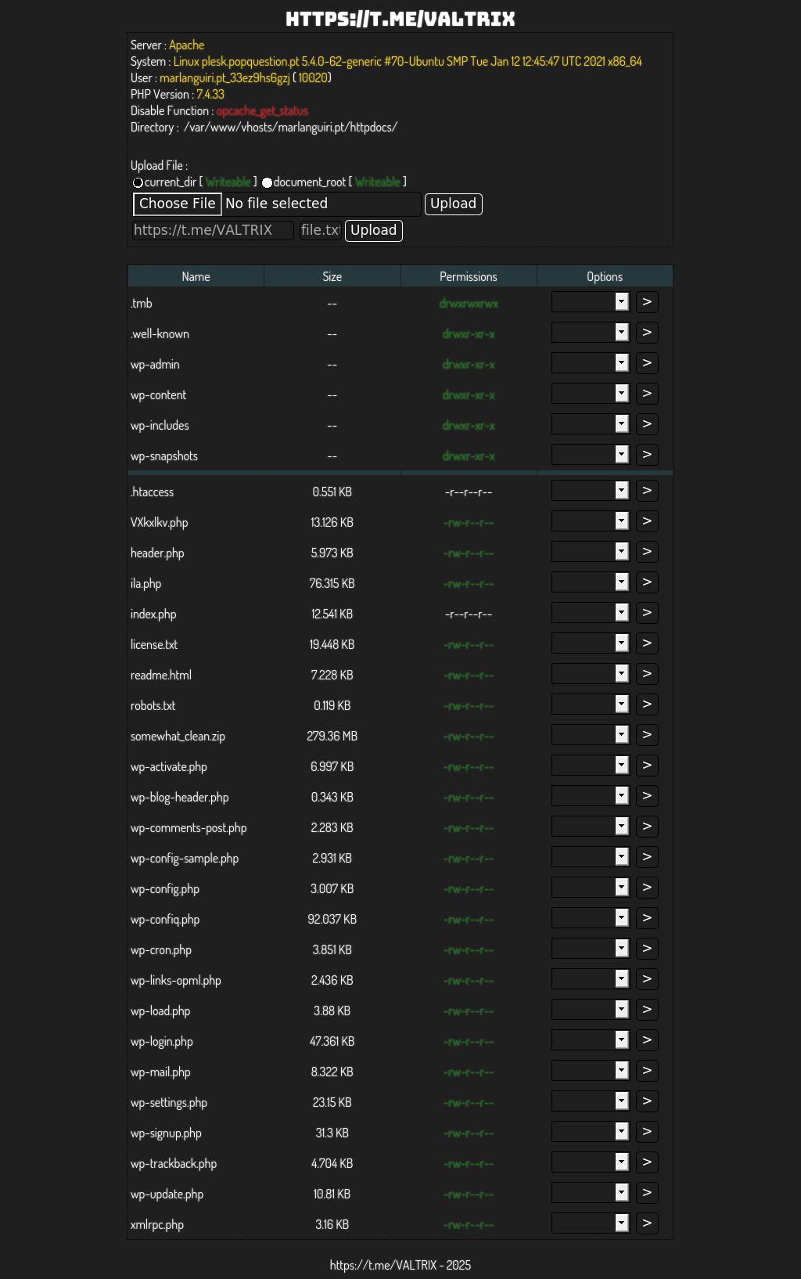Hit the '>' button next to wp-admin
Viewport: 801px width, 1279px height.
647,363
